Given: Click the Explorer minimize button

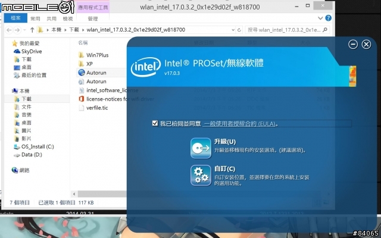Looking at the screenshot, I should click(296, 7).
